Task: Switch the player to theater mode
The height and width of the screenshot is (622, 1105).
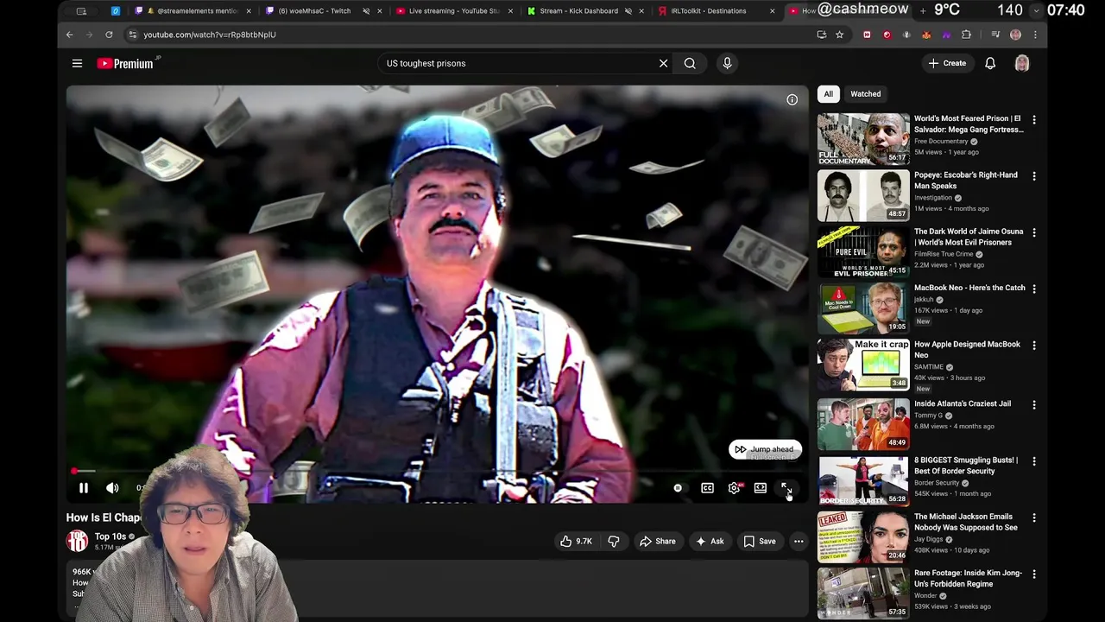Action: [x=760, y=488]
